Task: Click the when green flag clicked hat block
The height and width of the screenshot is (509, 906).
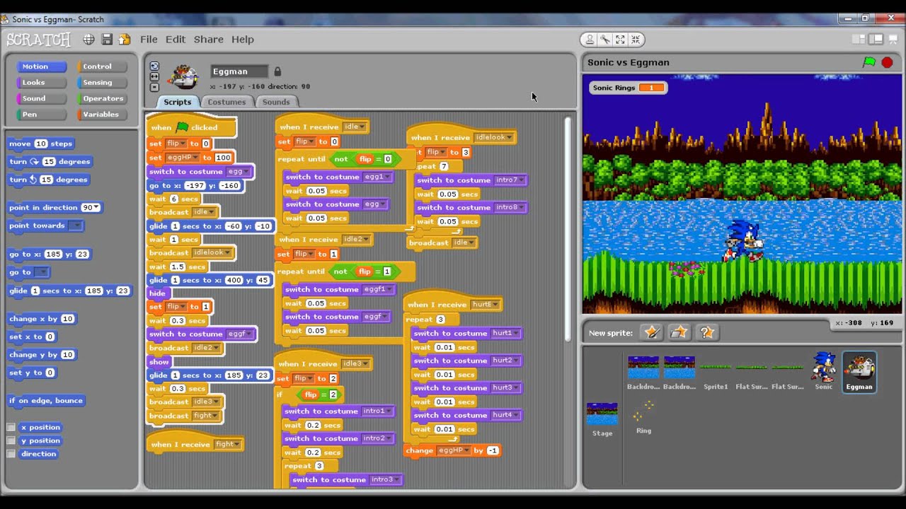Action: click(x=191, y=127)
